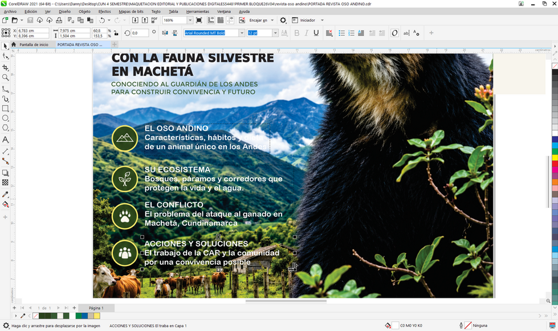558x331 pixels.
Task: Click the Export icon
Action: [x=145, y=21]
